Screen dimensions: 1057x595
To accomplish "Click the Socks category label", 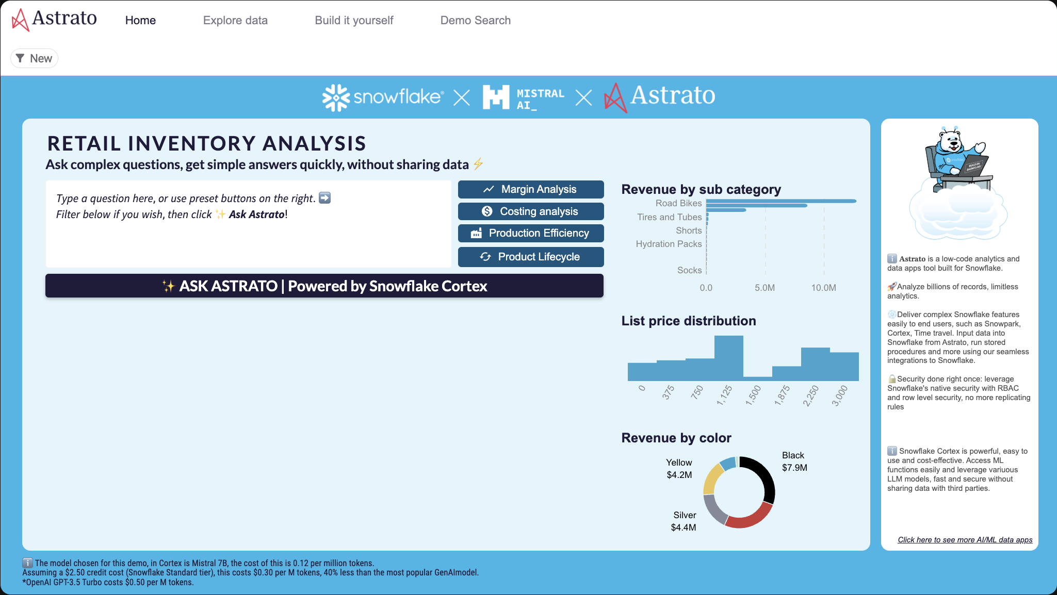I will pos(689,270).
